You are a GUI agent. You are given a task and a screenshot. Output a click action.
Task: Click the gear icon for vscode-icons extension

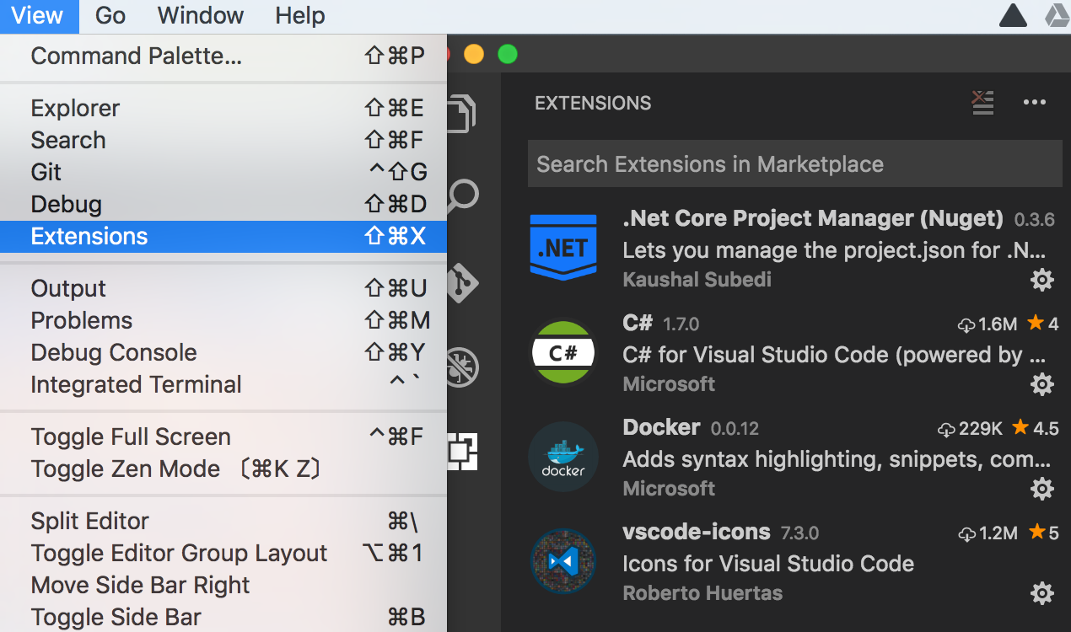(x=1042, y=593)
